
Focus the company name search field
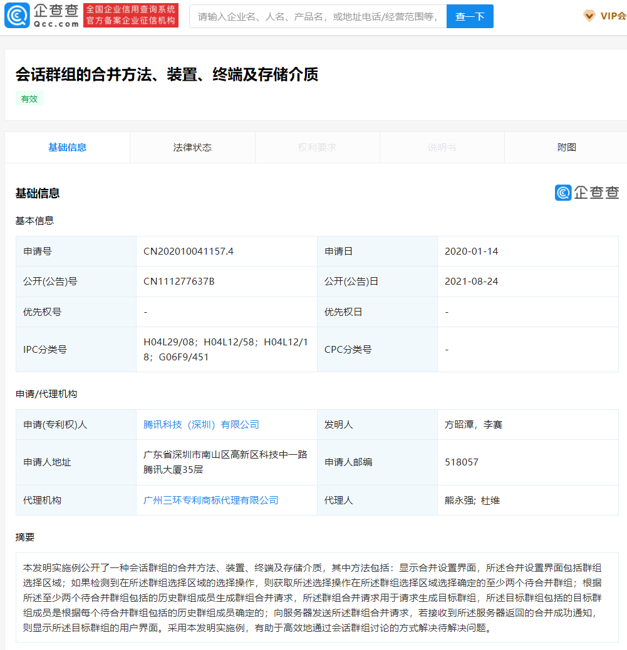318,16
